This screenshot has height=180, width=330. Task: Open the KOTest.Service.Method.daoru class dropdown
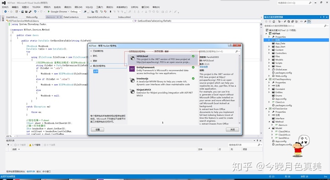(x=70, y=21)
